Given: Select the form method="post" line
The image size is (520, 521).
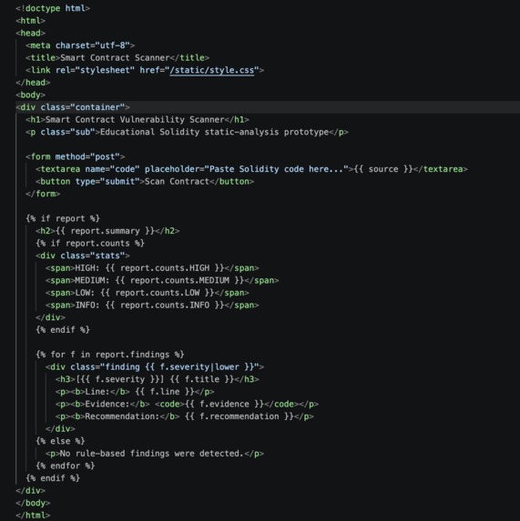Looking at the screenshot, I should (x=76, y=156).
